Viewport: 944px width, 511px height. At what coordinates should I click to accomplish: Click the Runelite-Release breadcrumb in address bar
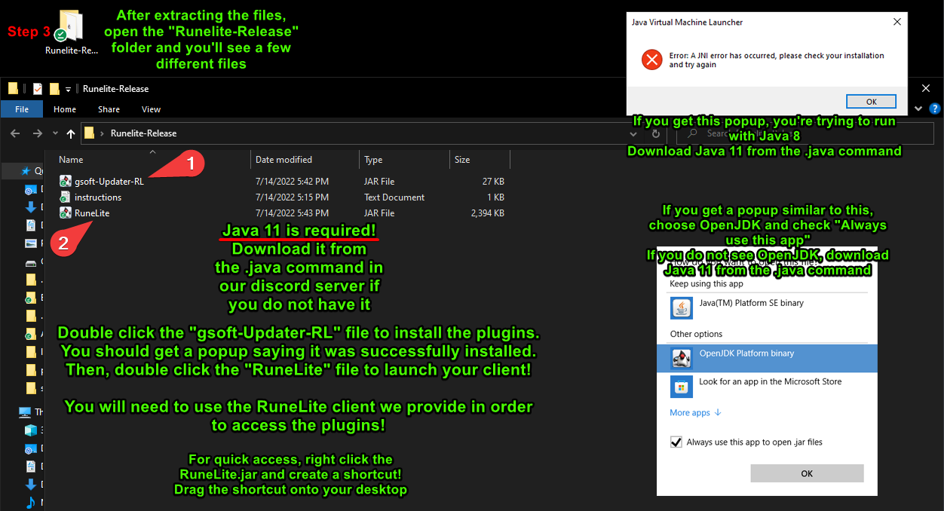143,133
